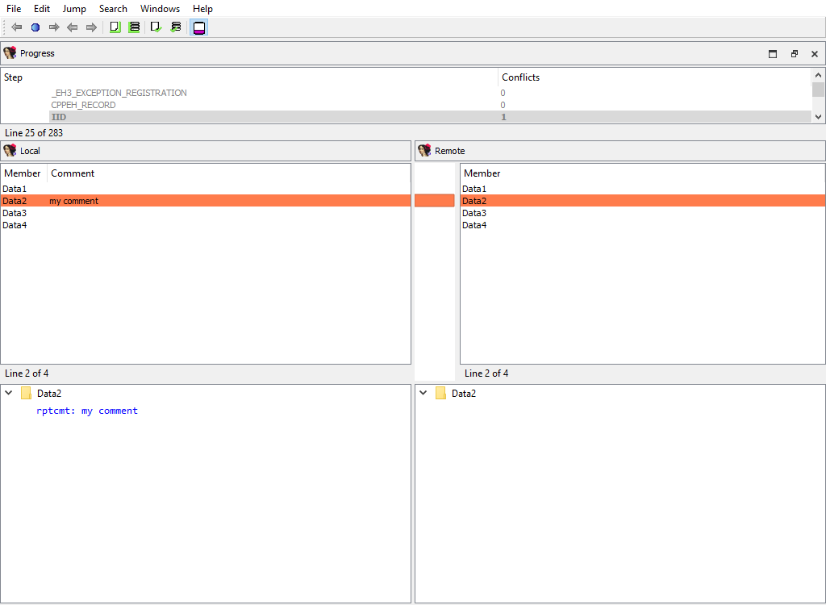The width and height of the screenshot is (826, 605).
Task: Click the single page green checkmark icon
Action: 156,27
